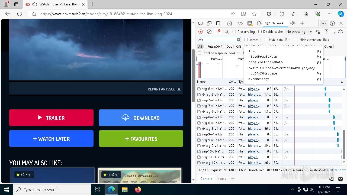Enable Disable cache checkbox
Screen dimensions: 347x195
pos(260,32)
